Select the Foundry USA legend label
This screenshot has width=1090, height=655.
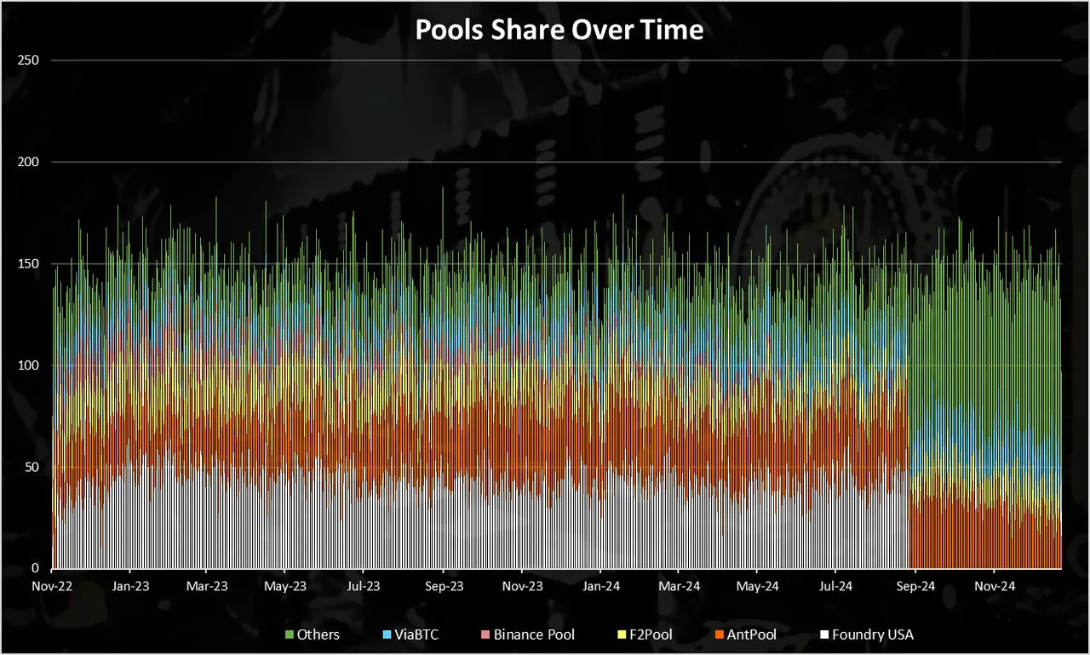coord(873,635)
